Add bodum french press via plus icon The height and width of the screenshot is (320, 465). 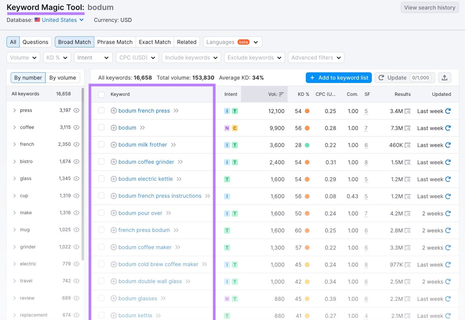click(x=114, y=111)
